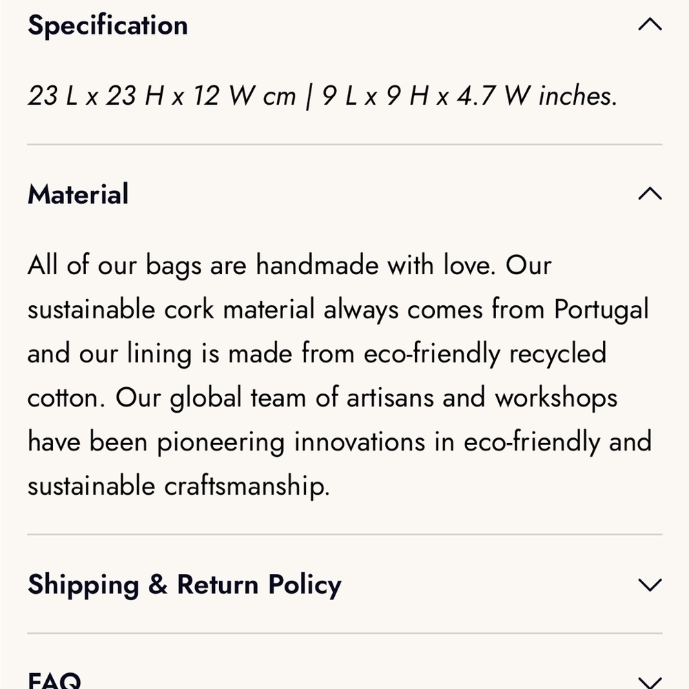This screenshot has height=689, width=689.
Task: Click the phrase pioneering innovations
Action: (x=291, y=442)
